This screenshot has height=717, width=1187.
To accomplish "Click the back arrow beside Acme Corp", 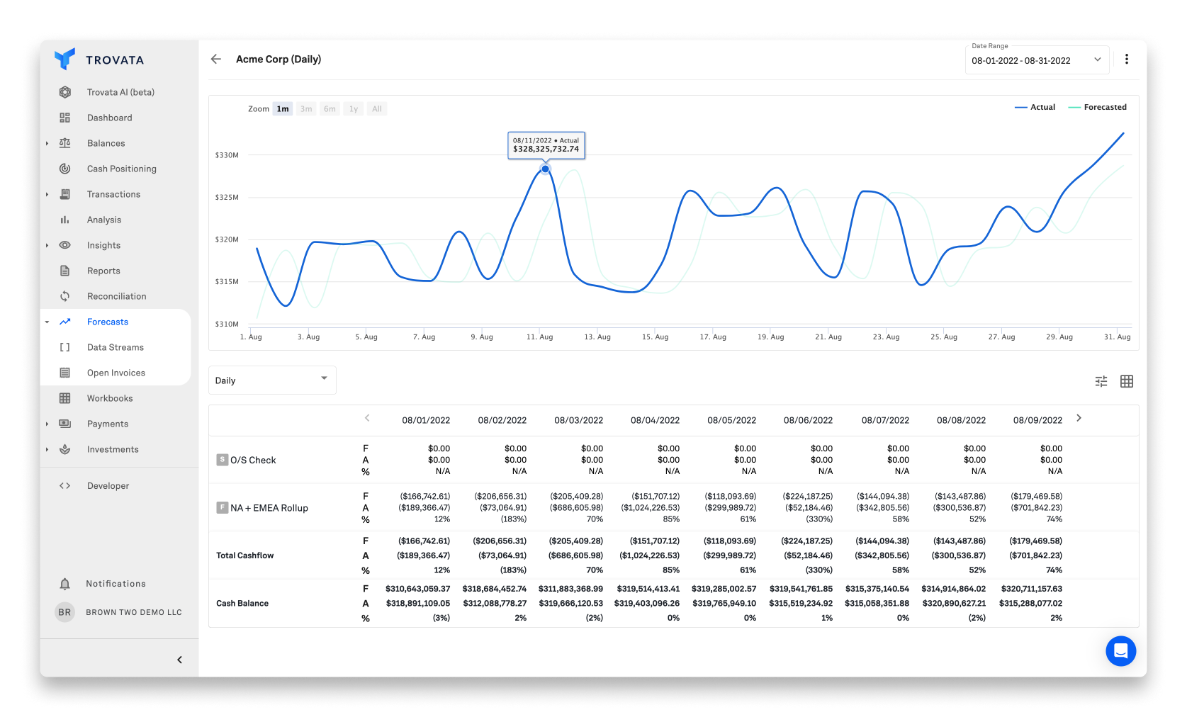I will pos(215,59).
